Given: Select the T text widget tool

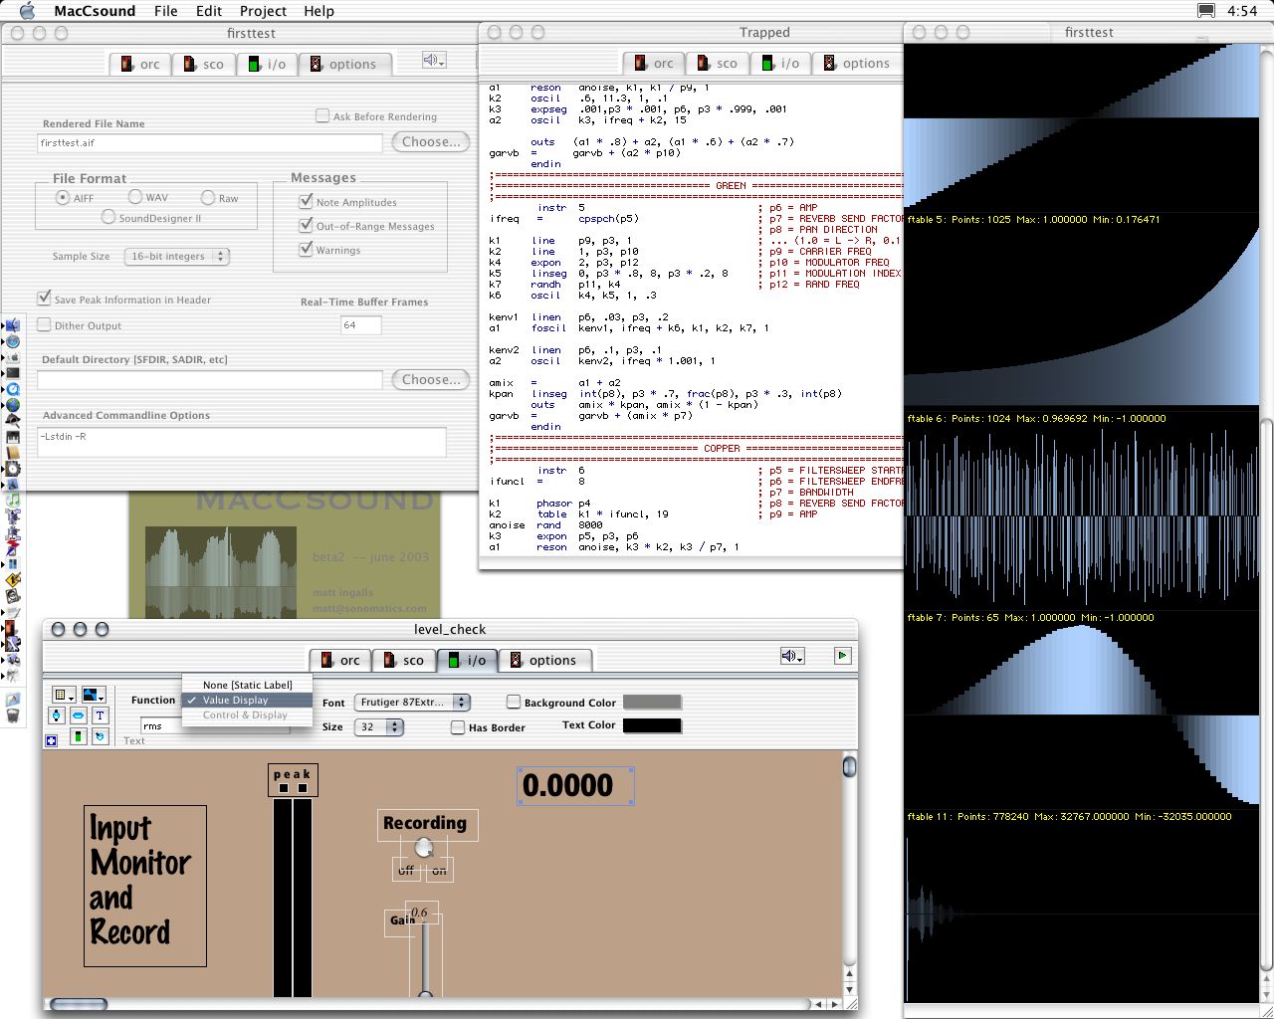Looking at the screenshot, I should 100,715.
